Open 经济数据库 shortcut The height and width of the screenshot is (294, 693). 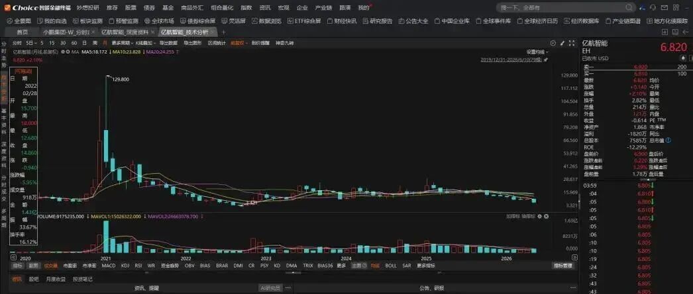(582, 20)
